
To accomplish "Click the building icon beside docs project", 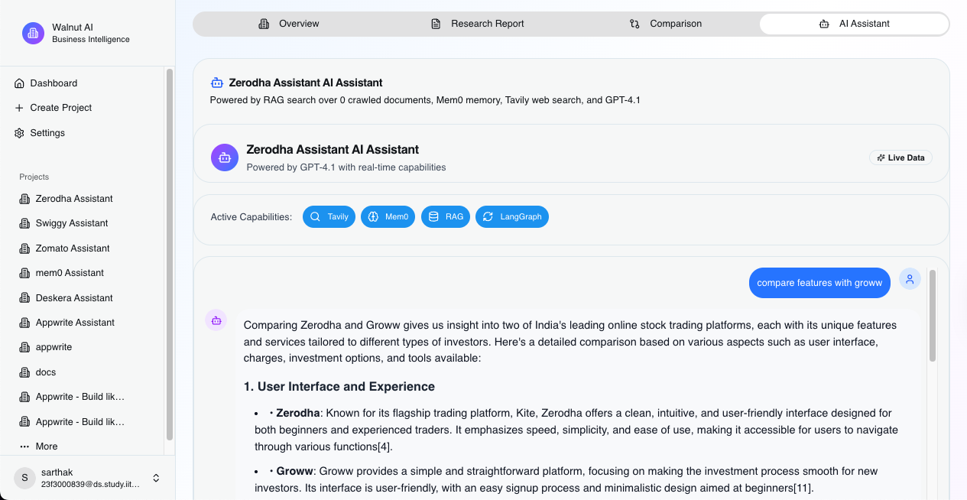I will tap(24, 372).
